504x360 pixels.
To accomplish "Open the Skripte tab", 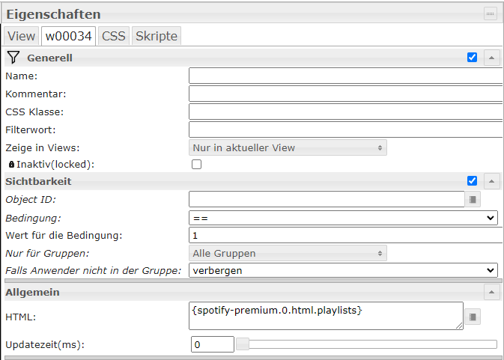I will 156,36.
